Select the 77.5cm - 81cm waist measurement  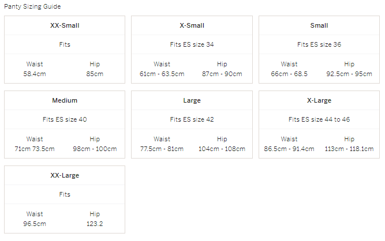pos(162,149)
